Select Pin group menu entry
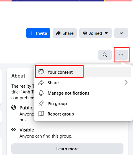Image resolution: width=133 pixels, height=155 pixels. click(x=83, y=104)
